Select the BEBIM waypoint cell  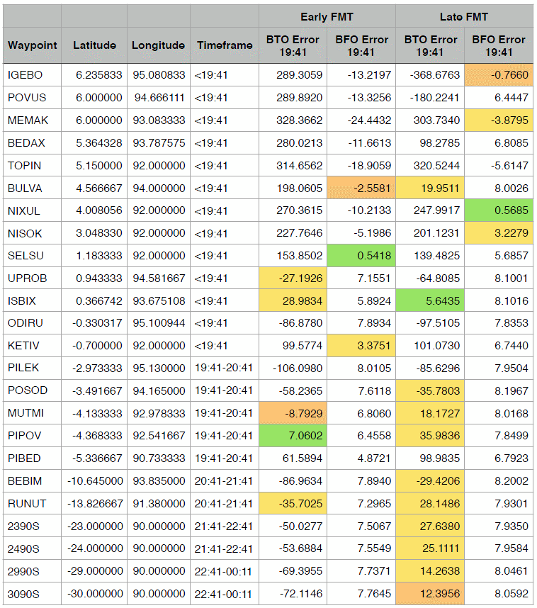(x=32, y=481)
